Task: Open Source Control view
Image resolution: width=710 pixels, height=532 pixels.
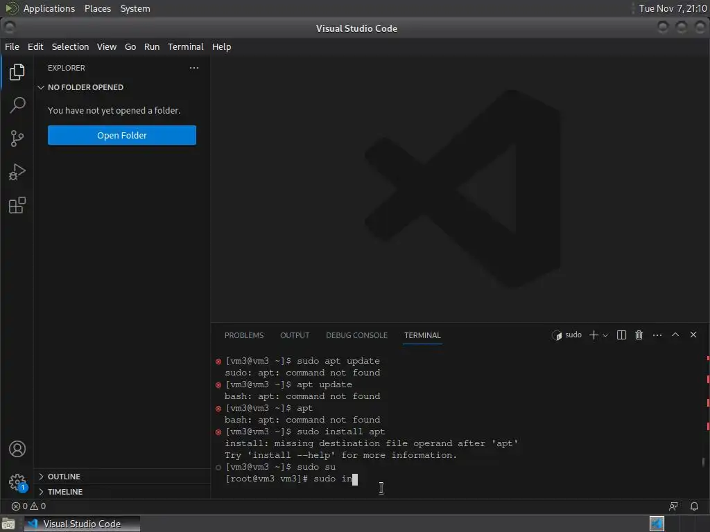Action: [17, 139]
